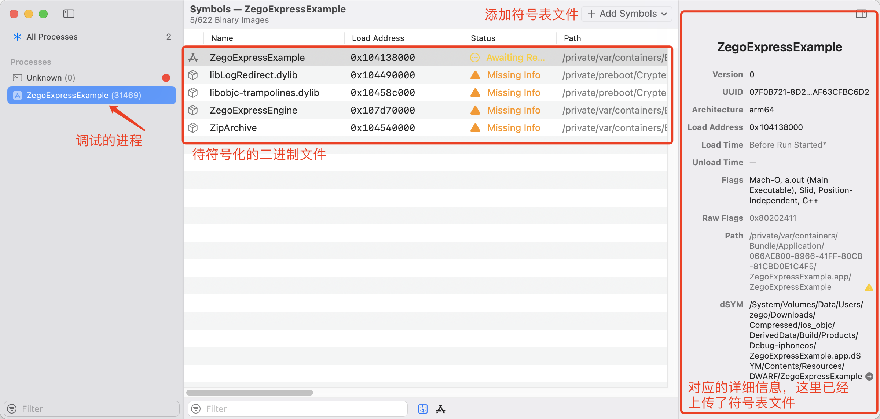Viewport: 880px width, 419px height.
Task: Click load address 0x10458c000
Action: tap(382, 93)
